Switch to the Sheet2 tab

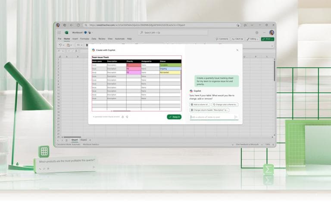pos(84,140)
